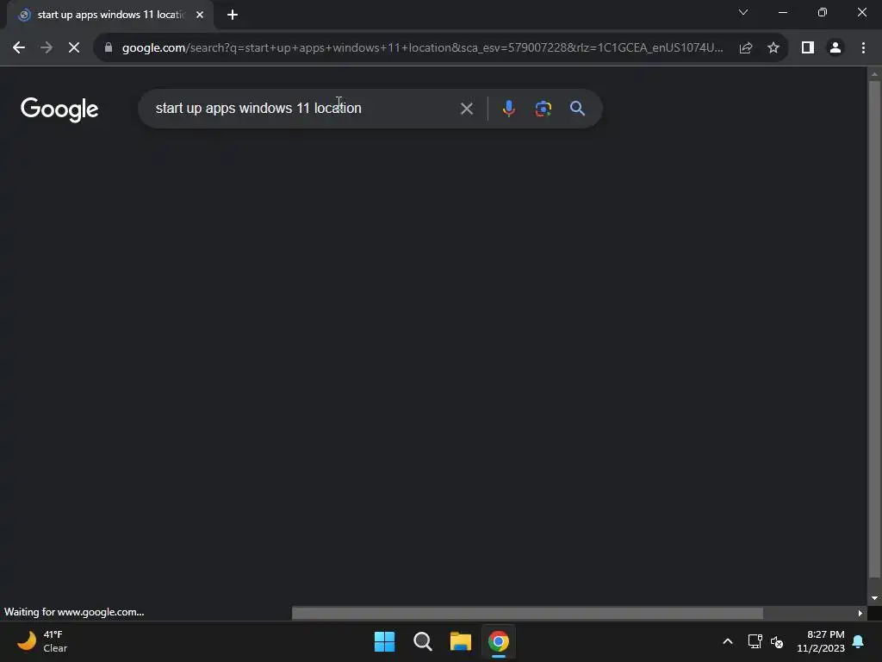Bookmark this page with the star icon

click(x=773, y=48)
